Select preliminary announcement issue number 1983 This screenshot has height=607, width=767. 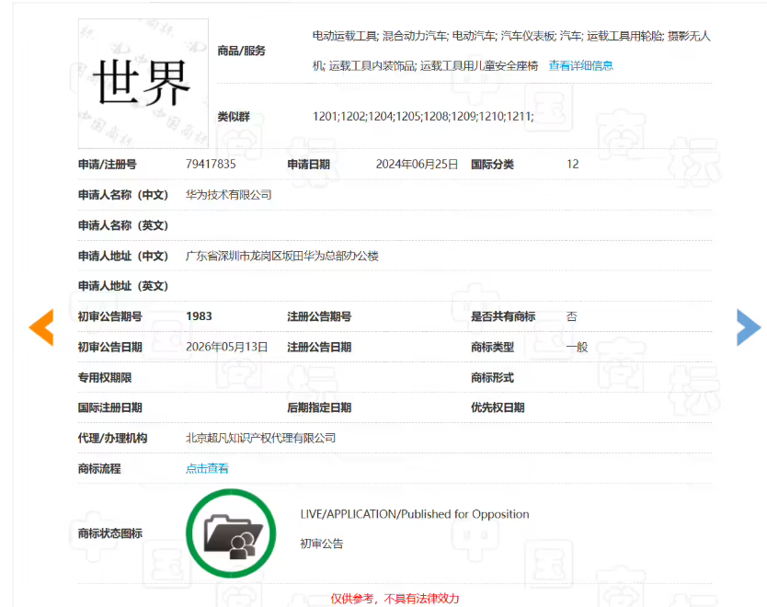click(199, 316)
